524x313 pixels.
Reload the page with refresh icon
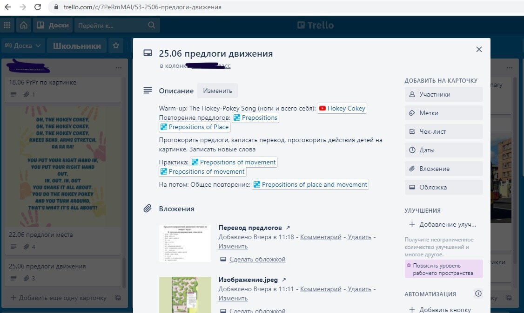click(x=38, y=7)
